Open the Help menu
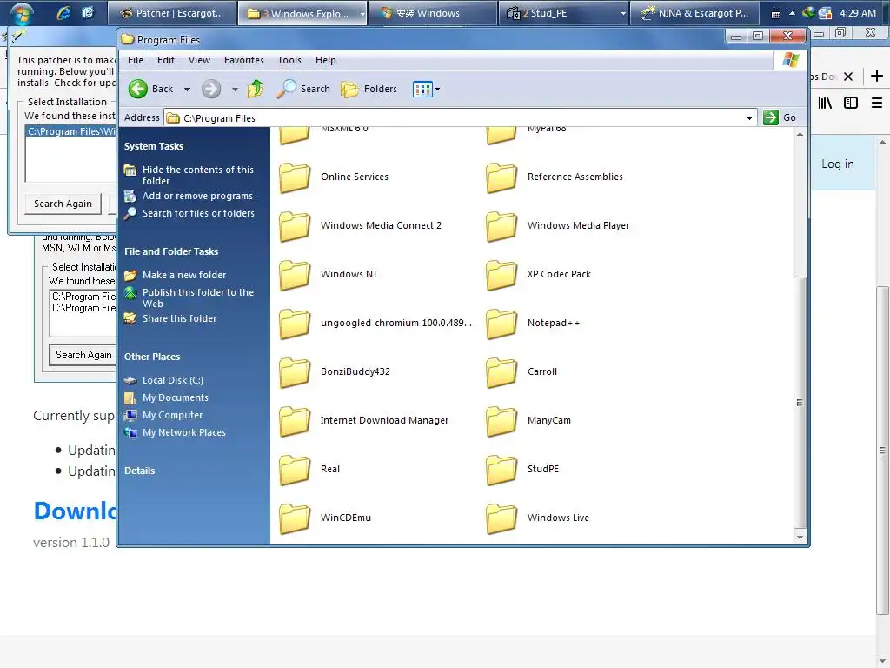Image resolution: width=890 pixels, height=668 pixels. pyautogui.click(x=326, y=60)
